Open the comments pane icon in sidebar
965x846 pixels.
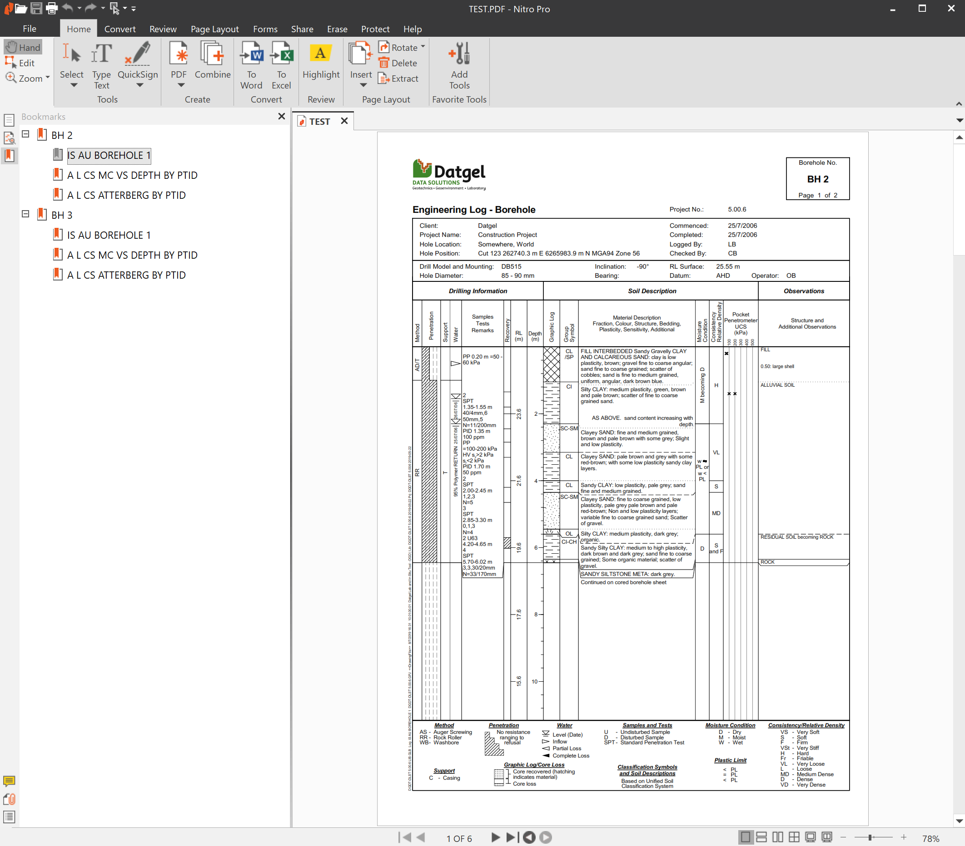tap(10, 781)
